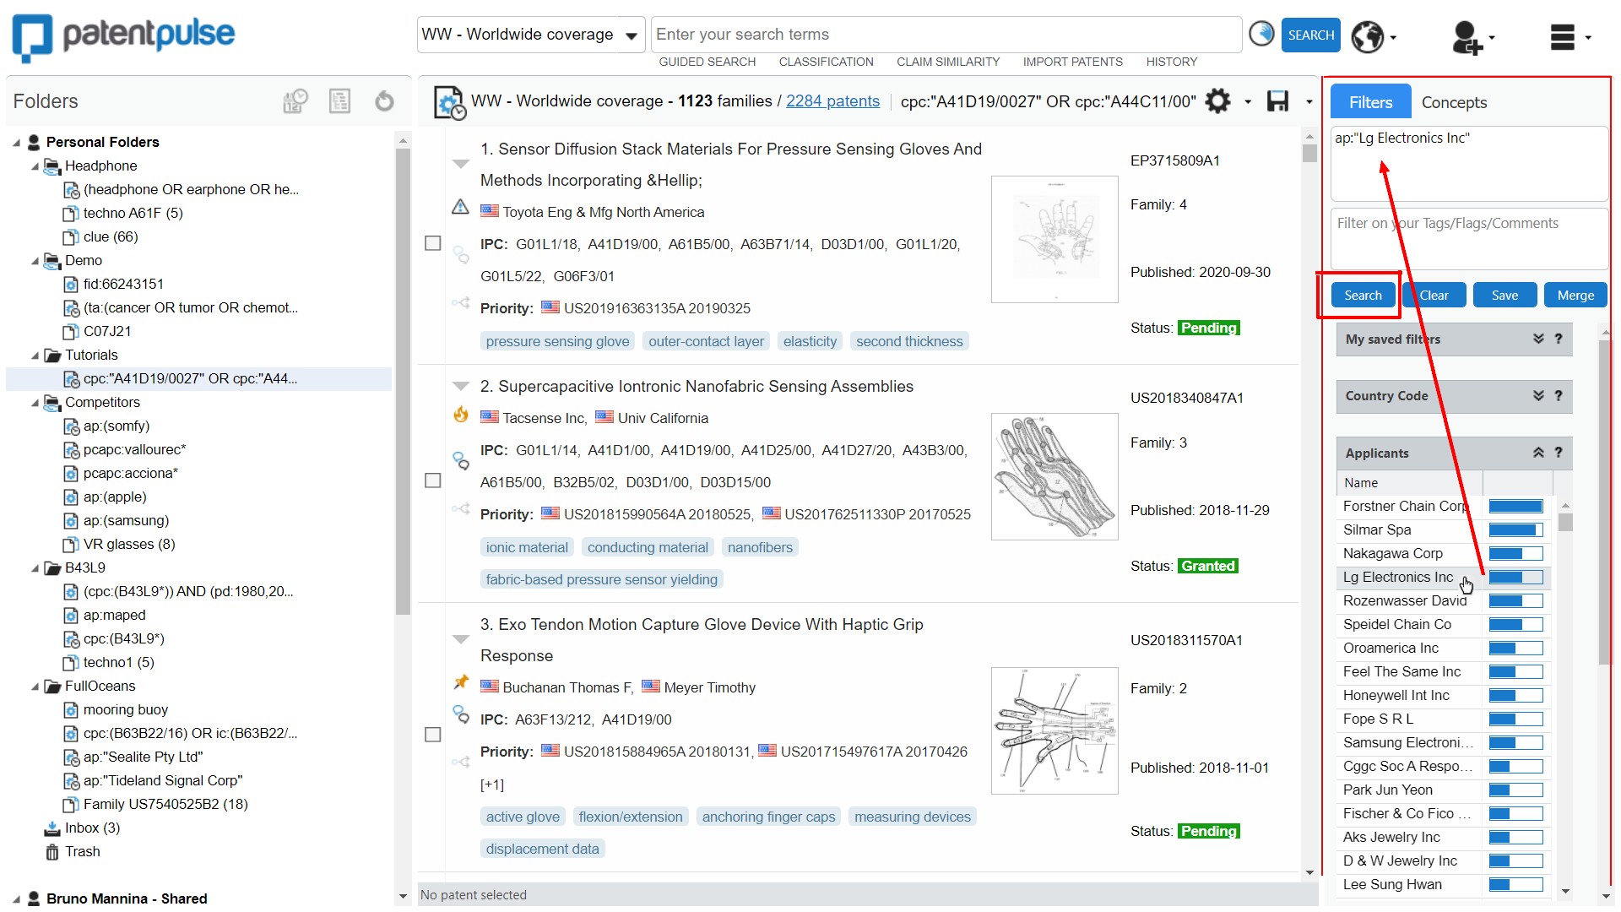Screen dimensions: 1621x912
Task: Click the Enter your search terms field
Action: [x=946, y=35]
